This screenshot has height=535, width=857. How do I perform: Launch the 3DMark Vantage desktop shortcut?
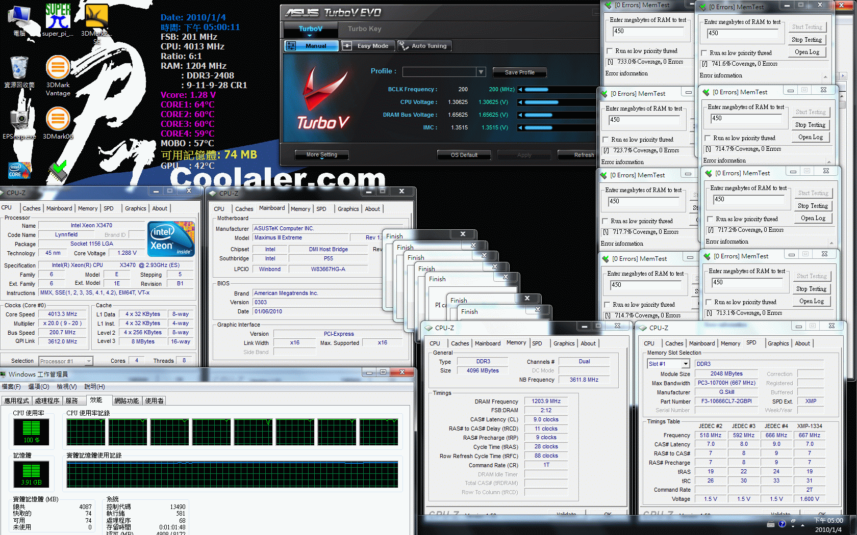(58, 75)
